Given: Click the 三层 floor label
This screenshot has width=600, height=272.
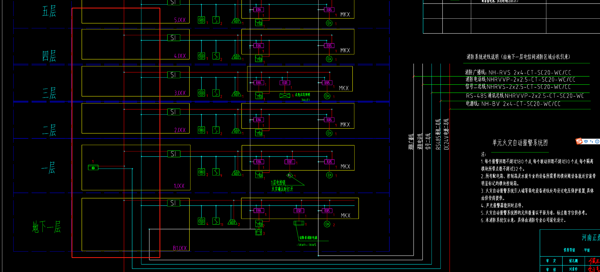Looking at the screenshot, I should click(49, 93).
